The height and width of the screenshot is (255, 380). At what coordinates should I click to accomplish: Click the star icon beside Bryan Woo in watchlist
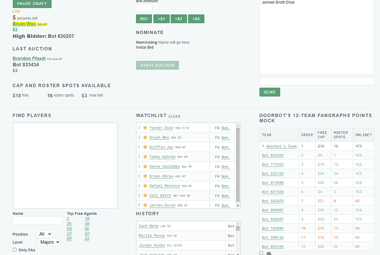point(145,137)
